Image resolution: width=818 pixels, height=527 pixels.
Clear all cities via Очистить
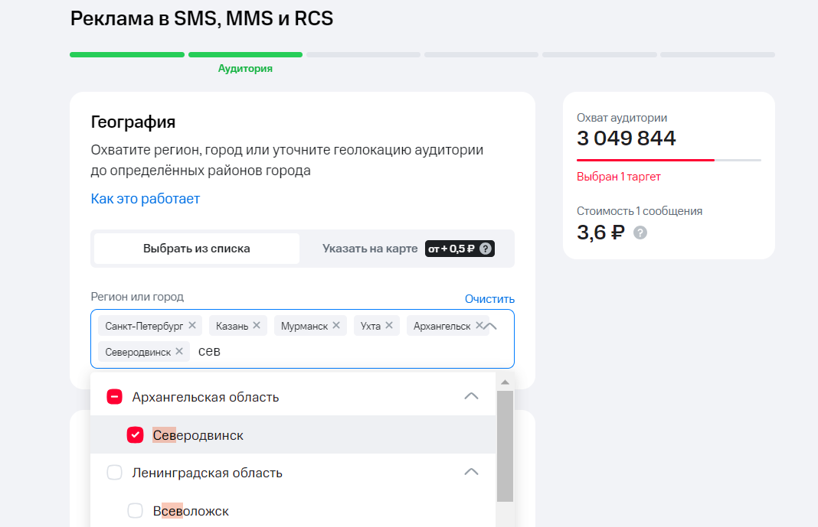click(x=489, y=298)
